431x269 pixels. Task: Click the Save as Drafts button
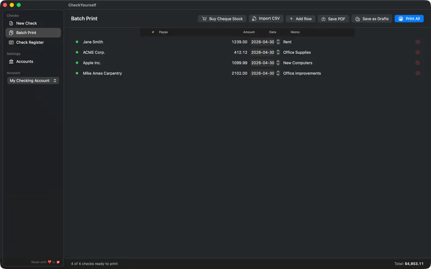pyautogui.click(x=372, y=19)
